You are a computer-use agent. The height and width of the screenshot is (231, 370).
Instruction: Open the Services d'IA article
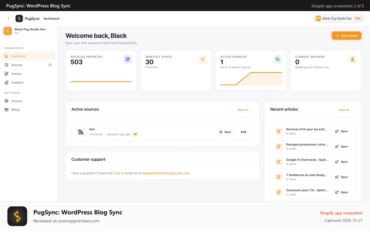click(342, 131)
